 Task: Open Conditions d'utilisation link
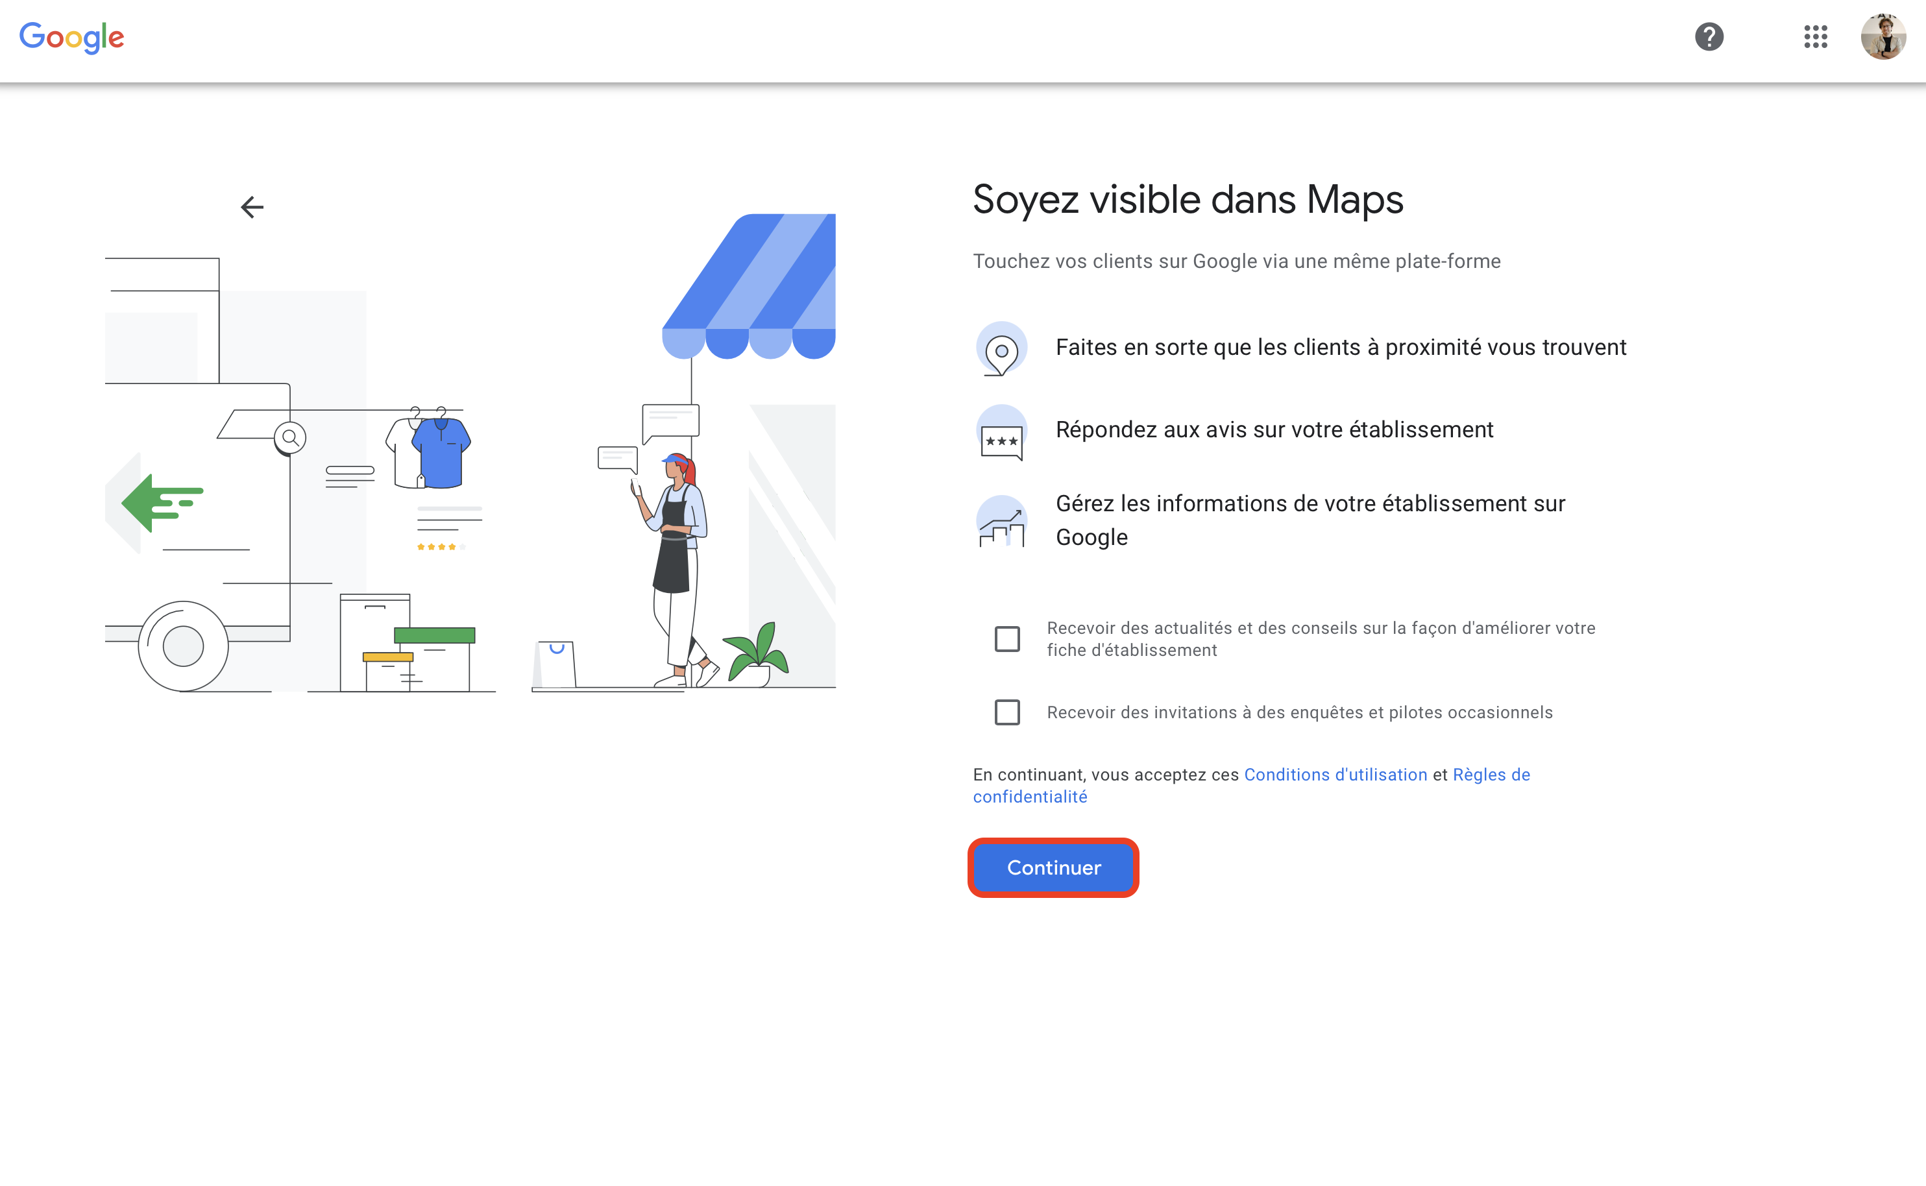(1335, 775)
